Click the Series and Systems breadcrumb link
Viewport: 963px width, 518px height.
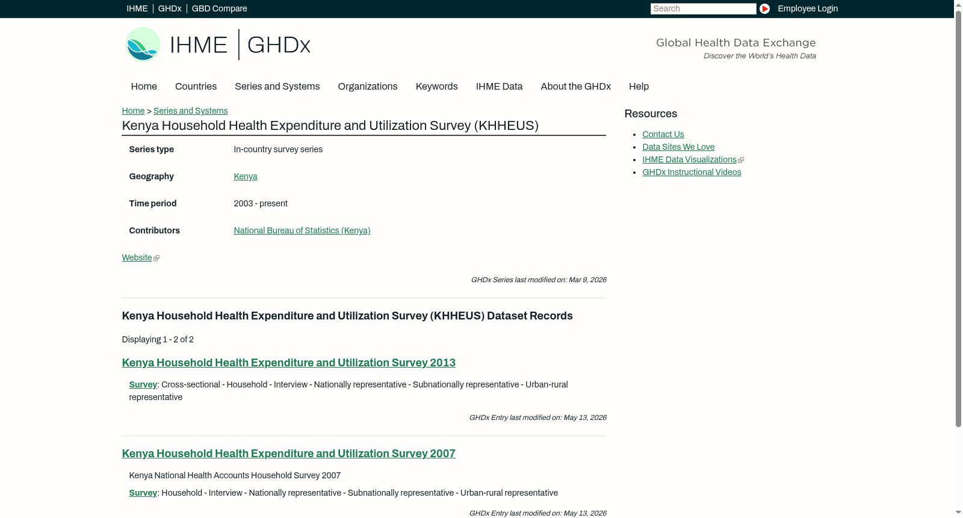coord(190,111)
